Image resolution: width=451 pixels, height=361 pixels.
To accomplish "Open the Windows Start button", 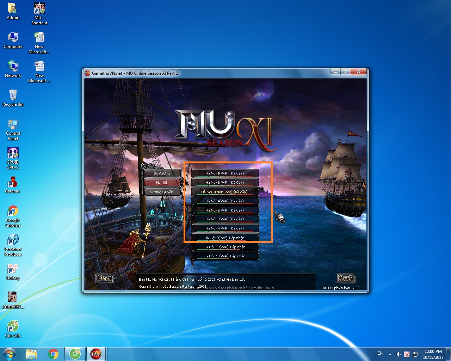I will (x=10, y=354).
